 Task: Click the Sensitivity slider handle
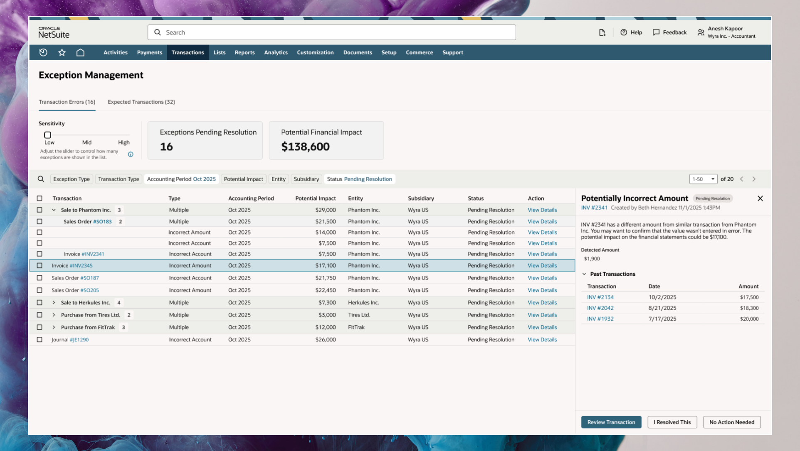[48, 135]
